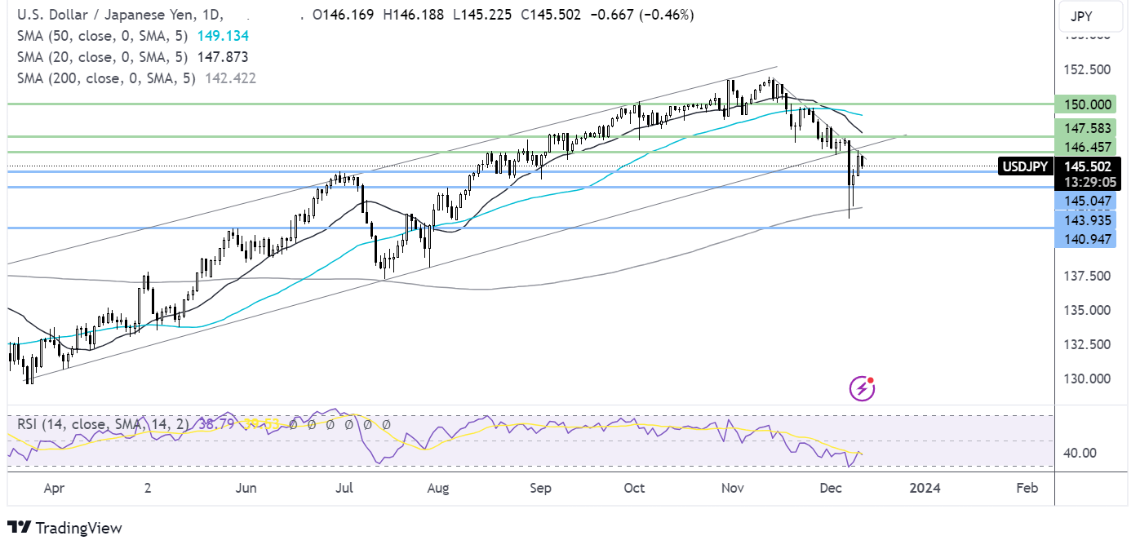Click the 140.947 price level label

[1084, 239]
